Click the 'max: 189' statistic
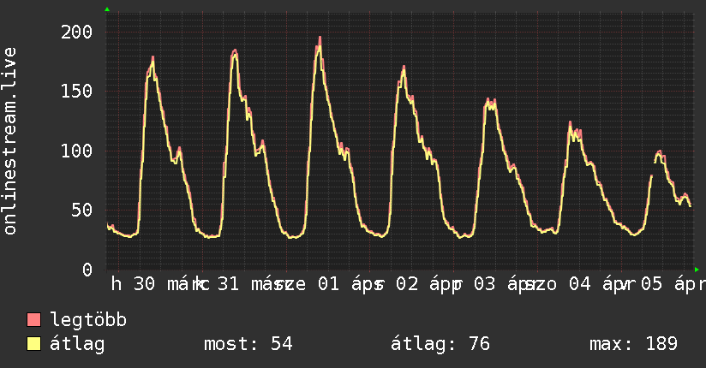This screenshot has width=706, height=368. pyautogui.click(x=633, y=344)
